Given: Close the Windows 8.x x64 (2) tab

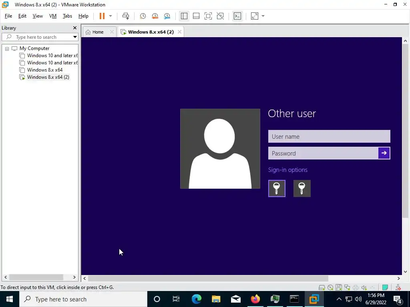Looking at the screenshot, I should (179, 32).
